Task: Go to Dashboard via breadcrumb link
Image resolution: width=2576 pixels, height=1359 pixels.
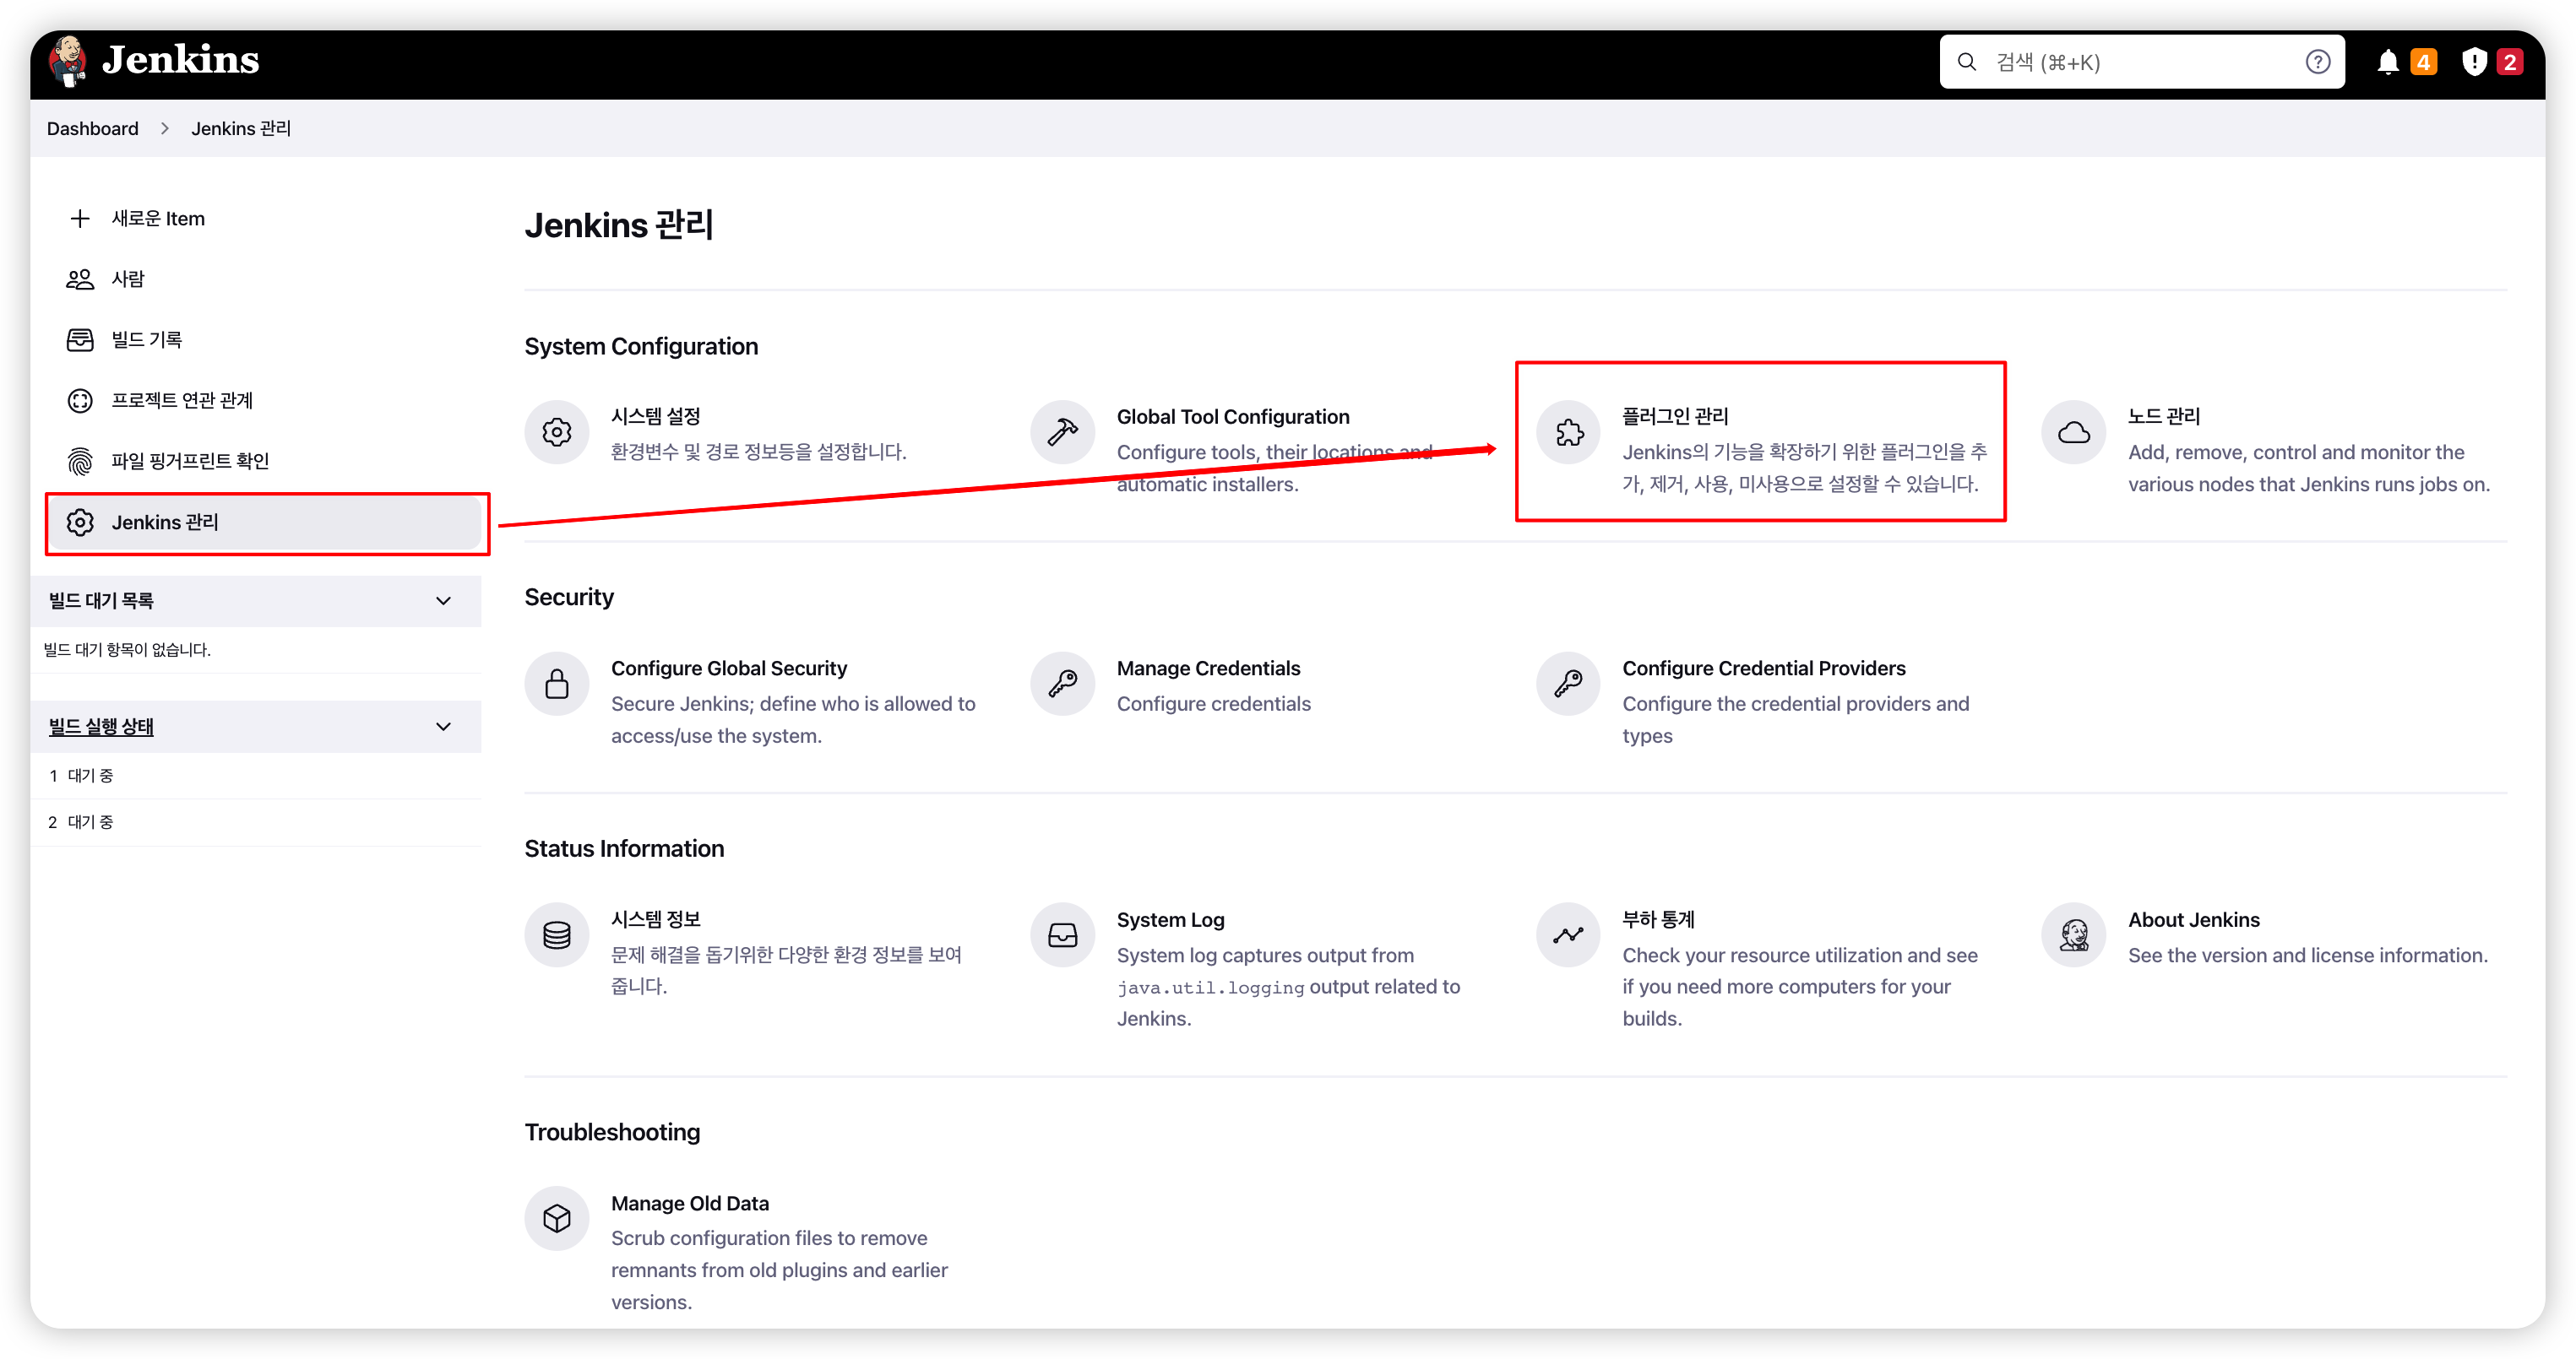Action: 92,129
